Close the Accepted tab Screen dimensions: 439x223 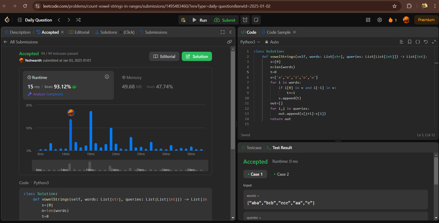click(62, 32)
